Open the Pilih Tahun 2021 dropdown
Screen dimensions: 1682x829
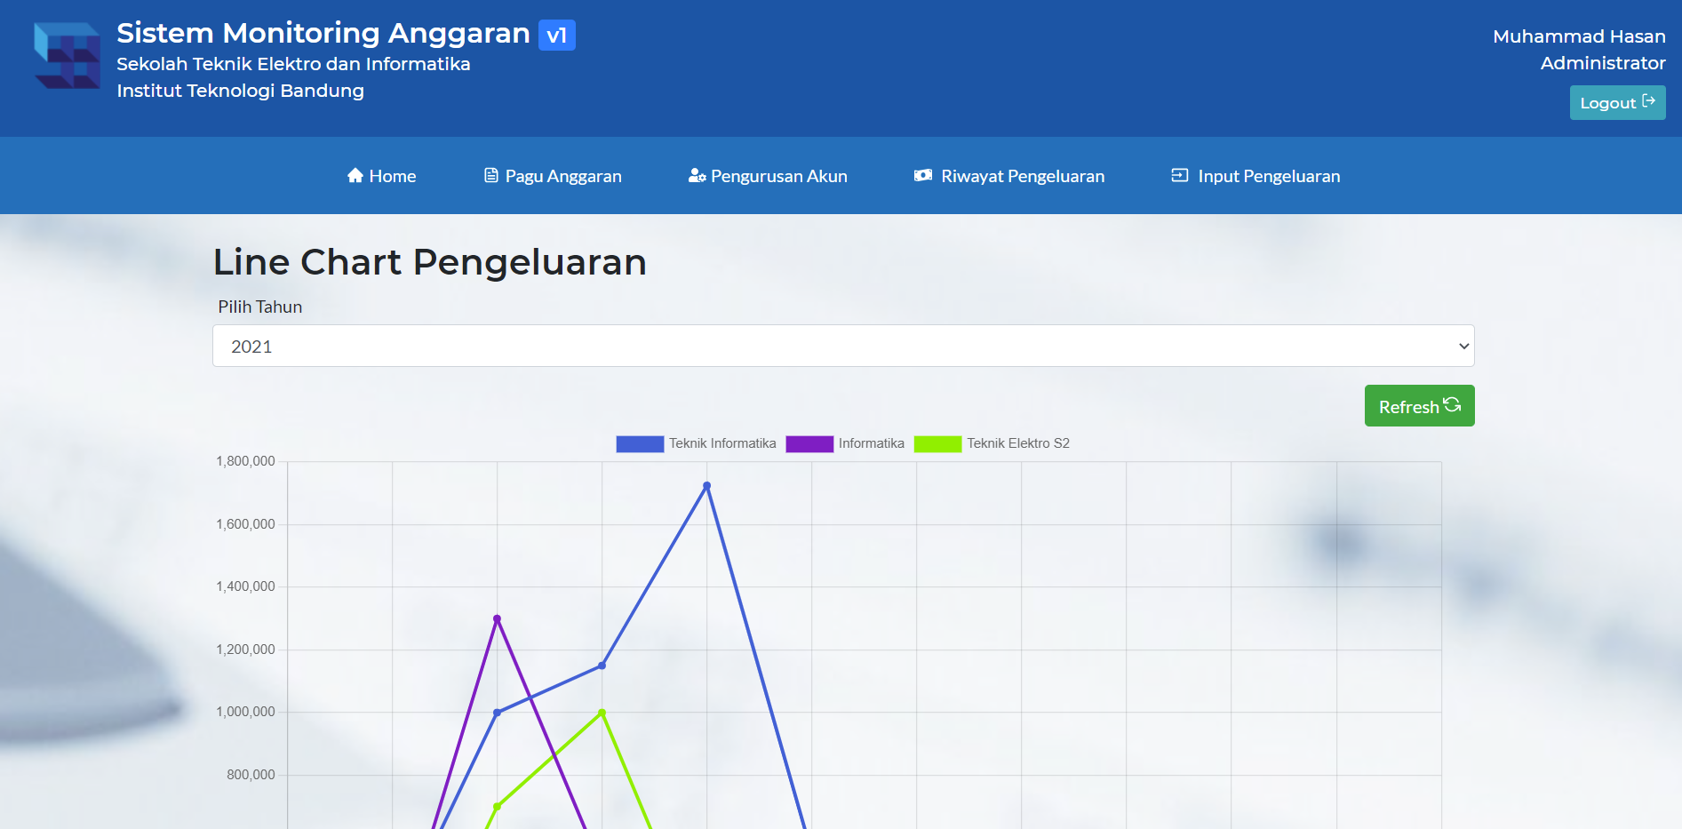(x=843, y=346)
